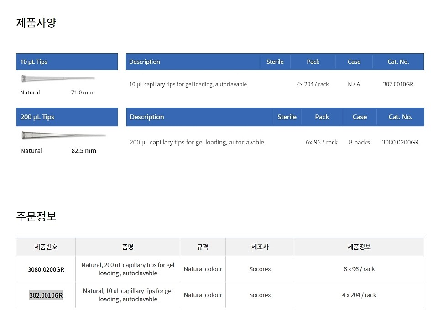The height and width of the screenshot is (314, 438).
Task: Select catalog number 3080.0200GR
Action: [400, 142]
